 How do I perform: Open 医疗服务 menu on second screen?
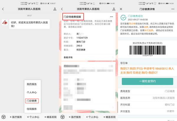(75, 117)
